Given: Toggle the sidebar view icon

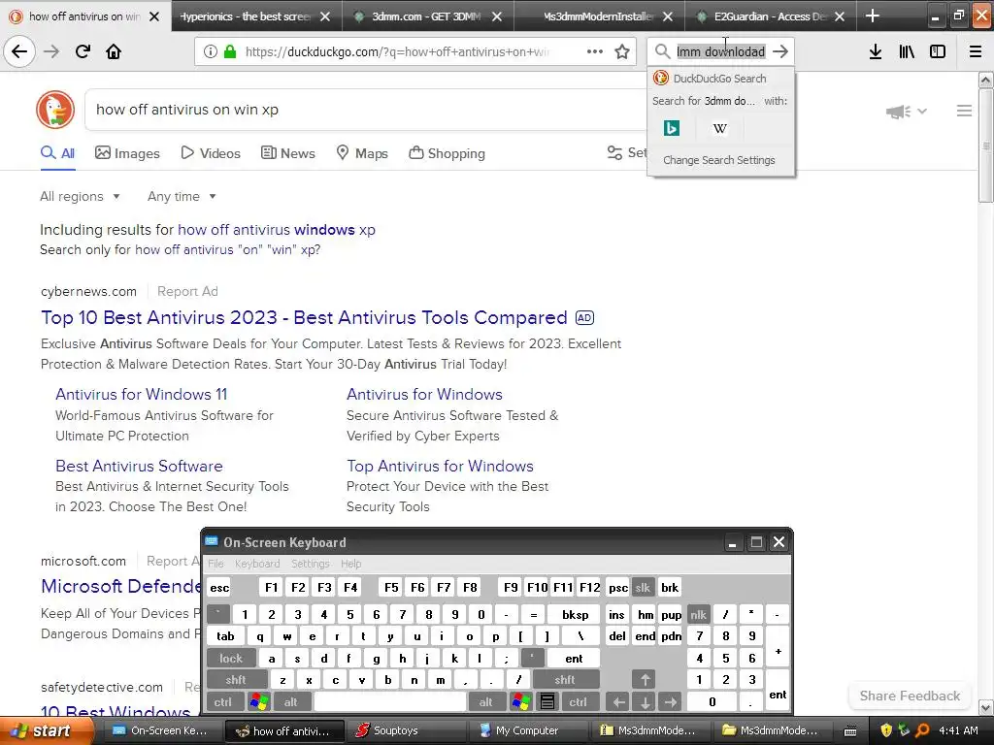Looking at the screenshot, I should click(938, 51).
